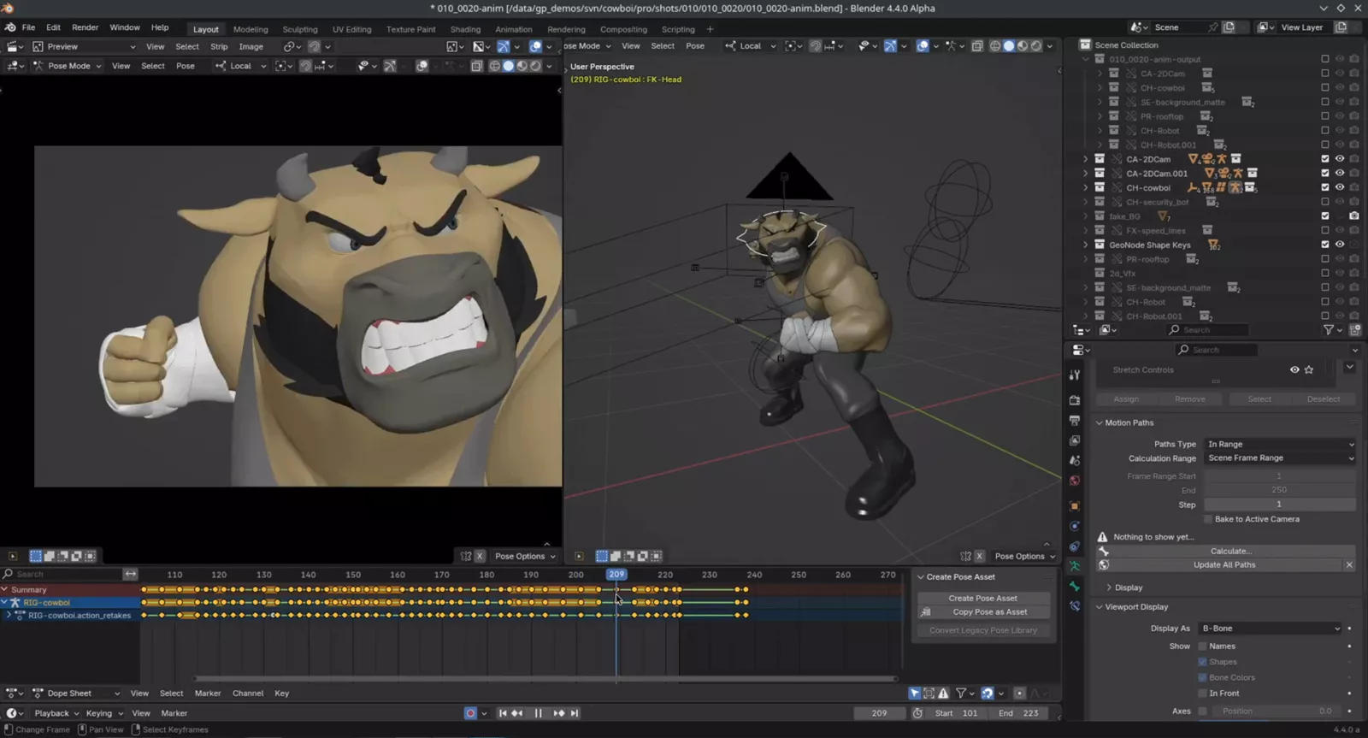
Task: Check the Names option under Show
Action: pyautogui.click(x=1203, y=646)
